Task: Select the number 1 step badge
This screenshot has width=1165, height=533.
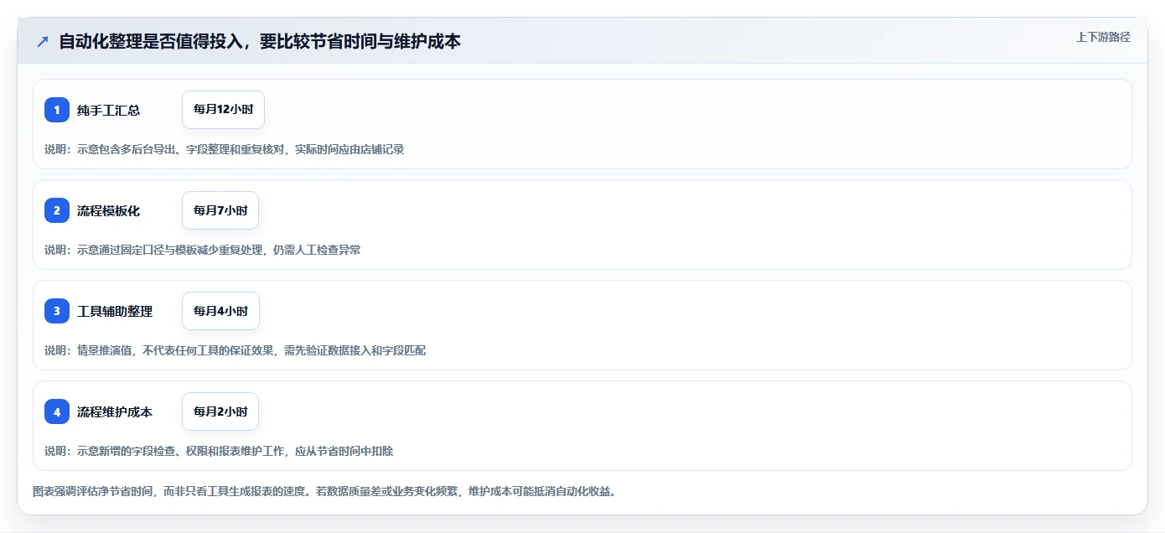Action: click(x=57, y=110)
